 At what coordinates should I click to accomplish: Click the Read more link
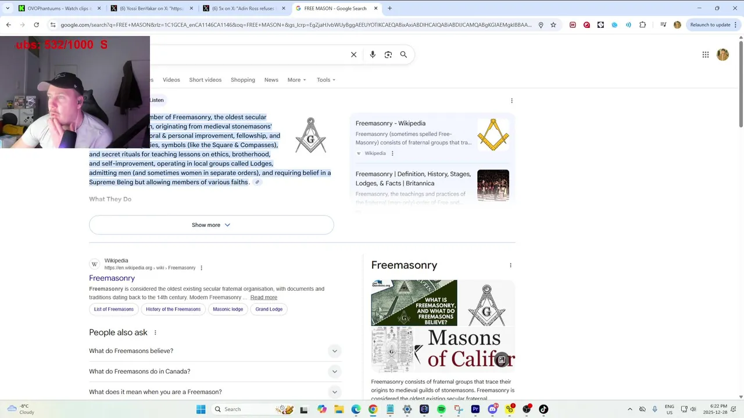point(264,297)
